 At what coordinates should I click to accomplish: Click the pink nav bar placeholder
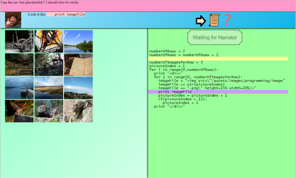coord(148,6)
